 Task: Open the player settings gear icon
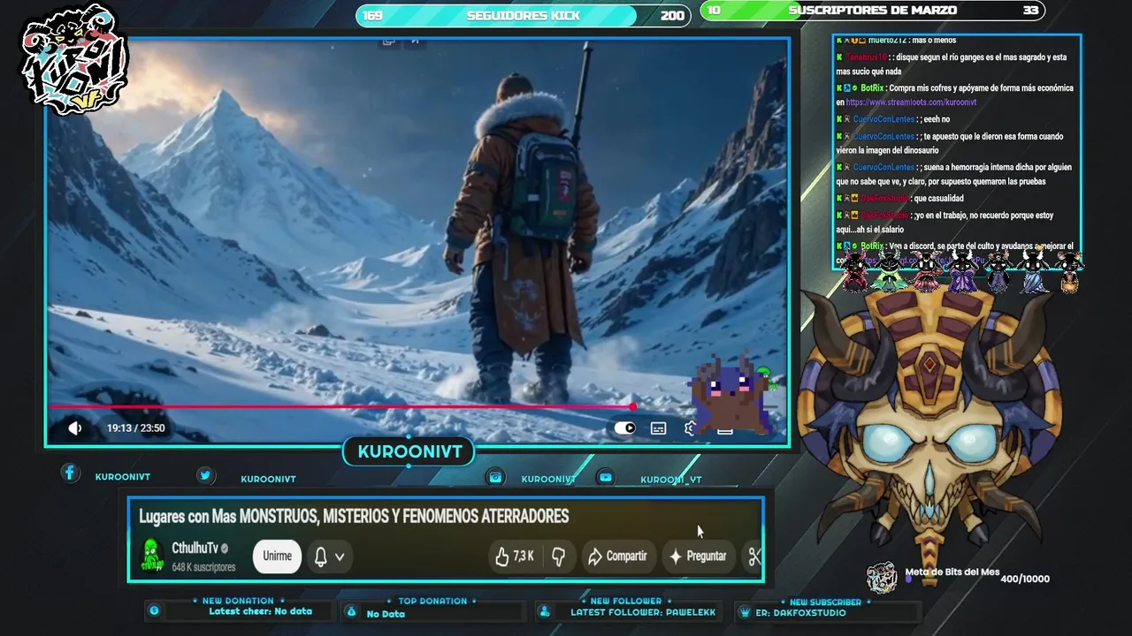tap(690, 428)
